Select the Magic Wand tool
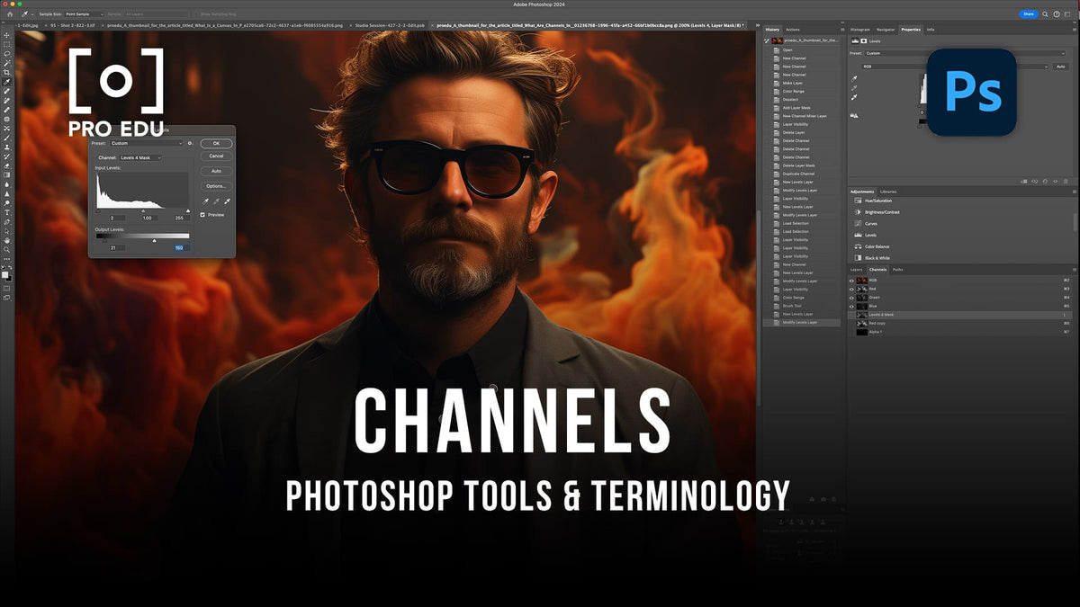This screenshot has height=607, width=1080. [x=7, y=63]
